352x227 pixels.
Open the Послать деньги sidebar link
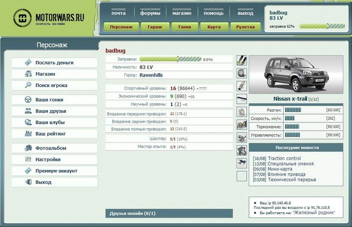tap(55, 63)
